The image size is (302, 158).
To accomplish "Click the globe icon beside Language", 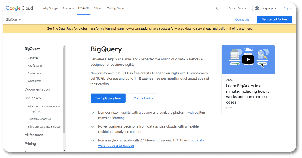I will click(x=257, y=8).
